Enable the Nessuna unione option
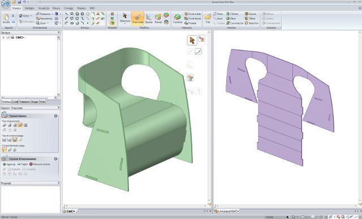This screenshot has width=362, height=219. pyautogui.click(x=40, y=164)
